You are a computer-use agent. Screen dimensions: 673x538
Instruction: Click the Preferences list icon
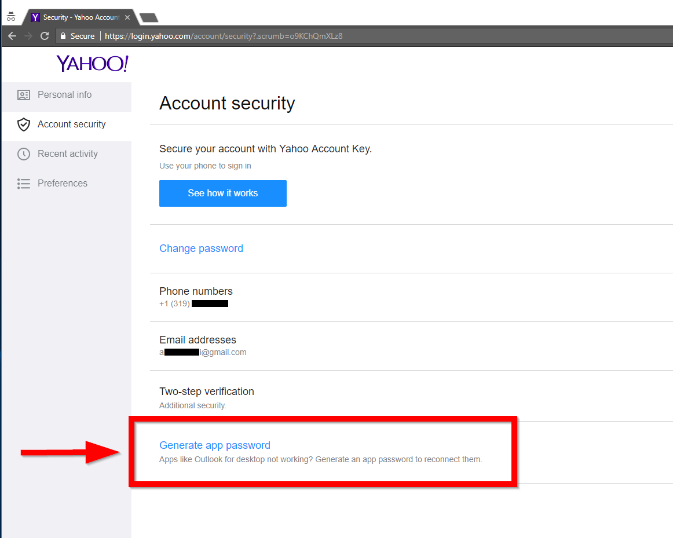click(x=24, y=184)
